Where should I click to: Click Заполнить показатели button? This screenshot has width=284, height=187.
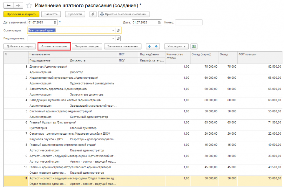click(123, 46)
